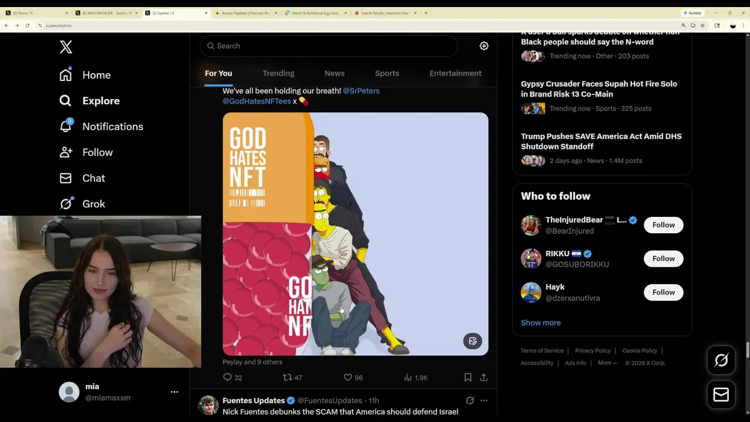Follow RIKKU
Image resolution: width=750 pixels, height=422 pixels.
point(663,258)
